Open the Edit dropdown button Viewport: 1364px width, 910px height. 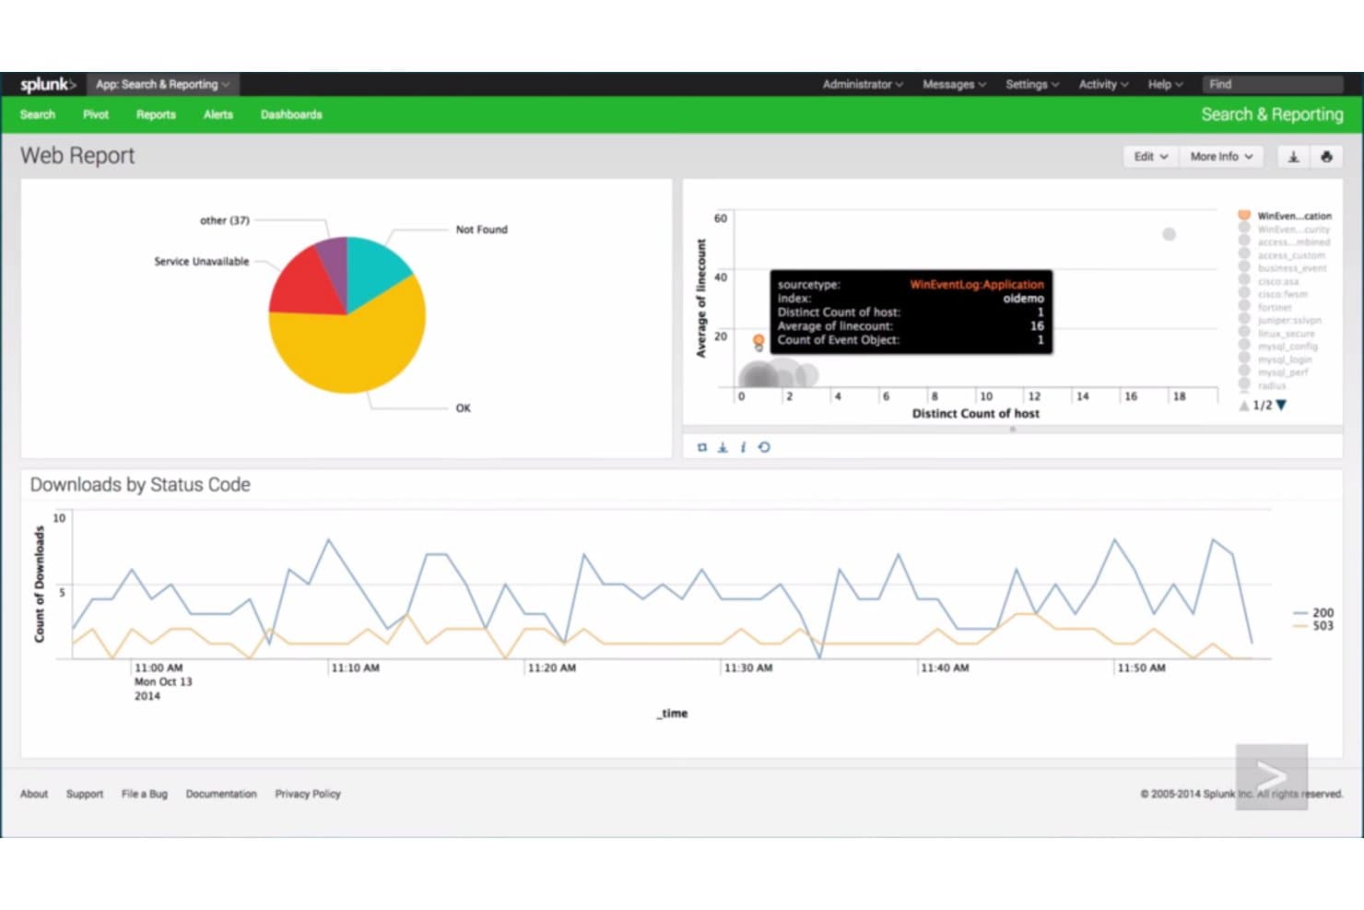click(x=1151, y=157)
